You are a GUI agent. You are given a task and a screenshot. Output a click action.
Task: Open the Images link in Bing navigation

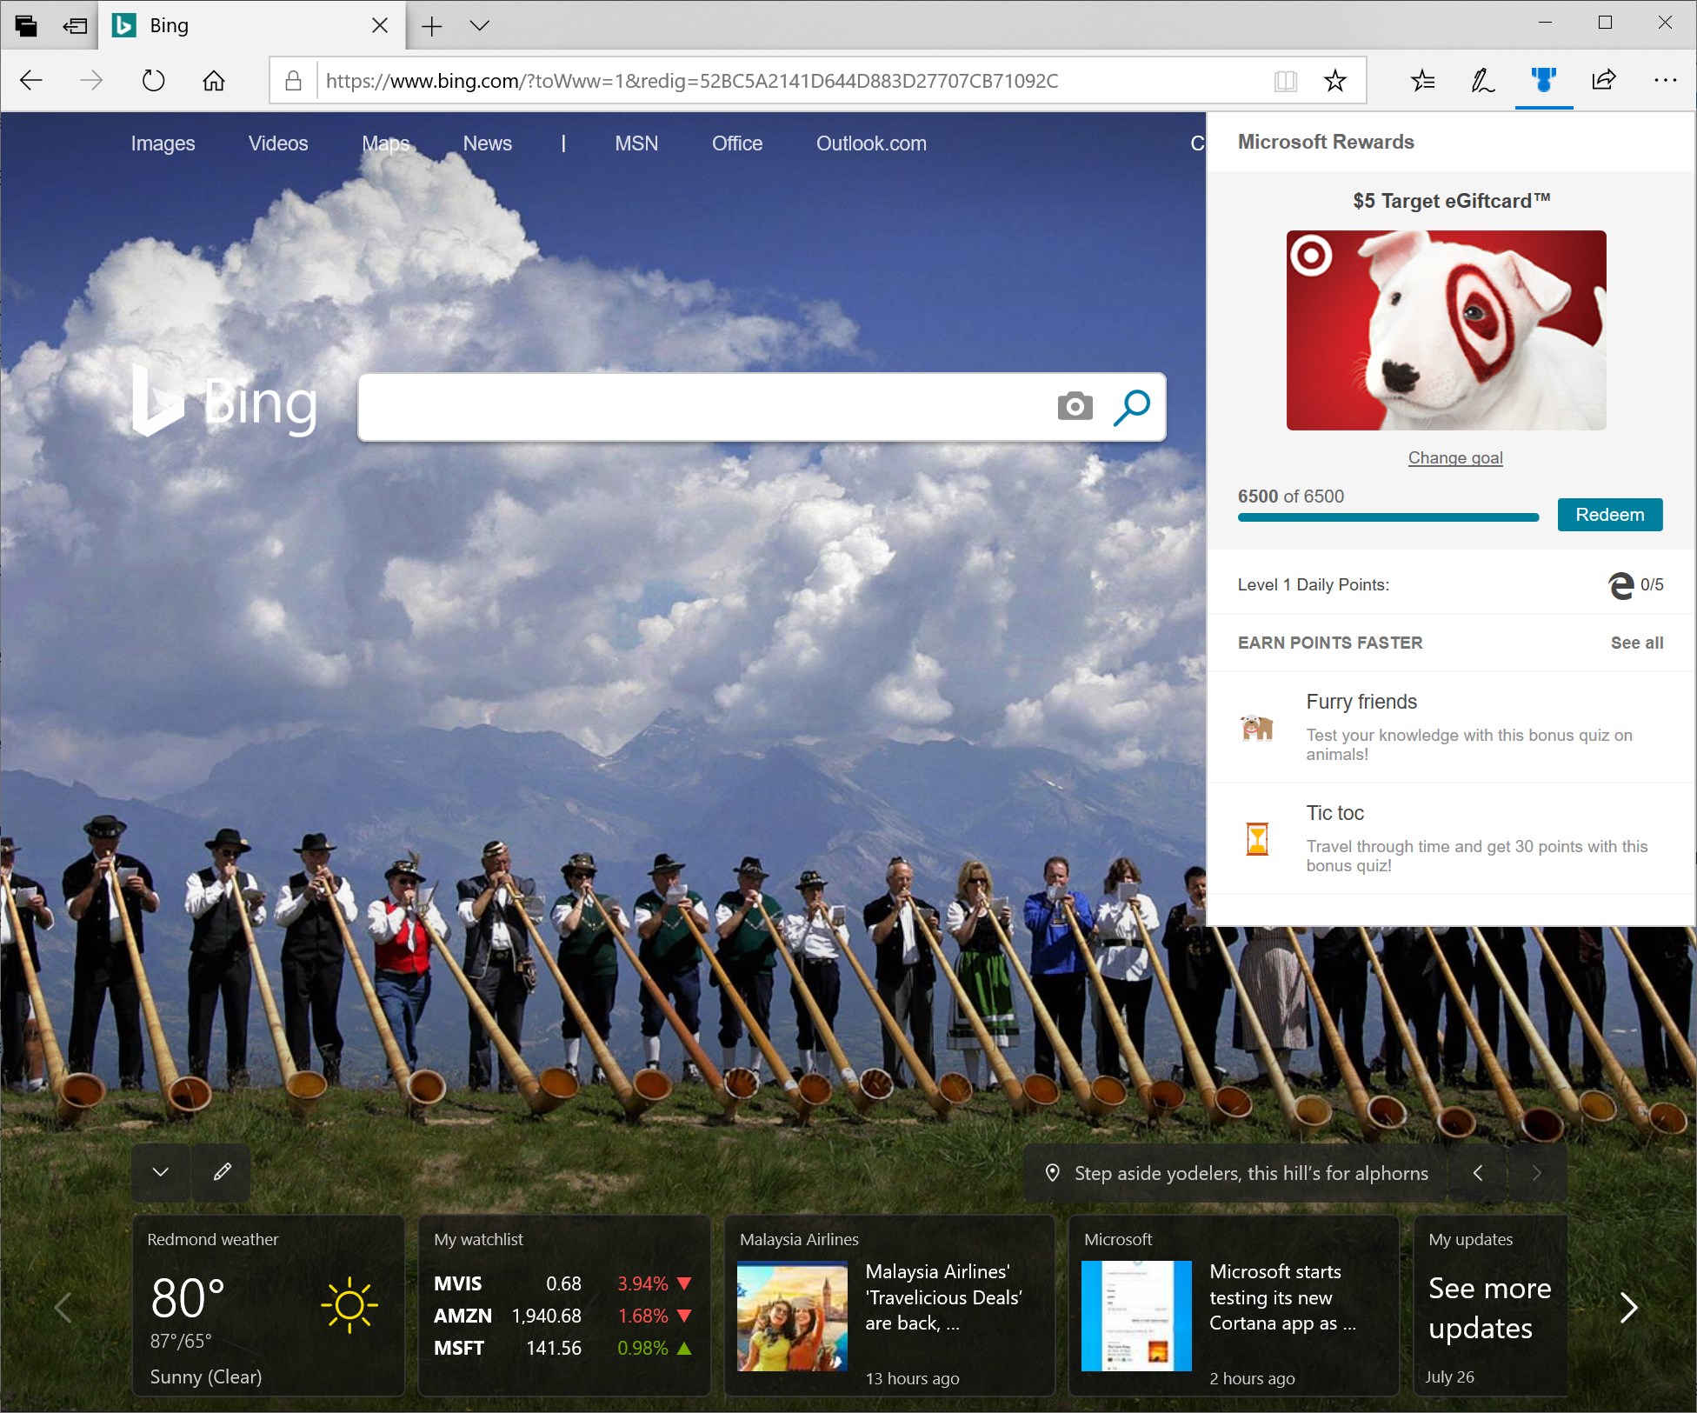tap(163, 143)
